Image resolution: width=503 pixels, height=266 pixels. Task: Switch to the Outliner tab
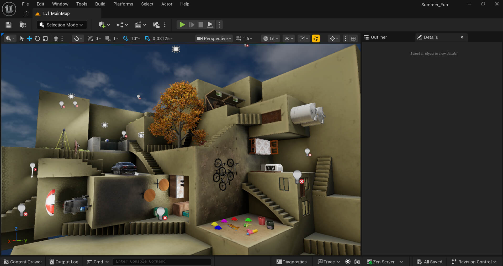pos(375,37)
